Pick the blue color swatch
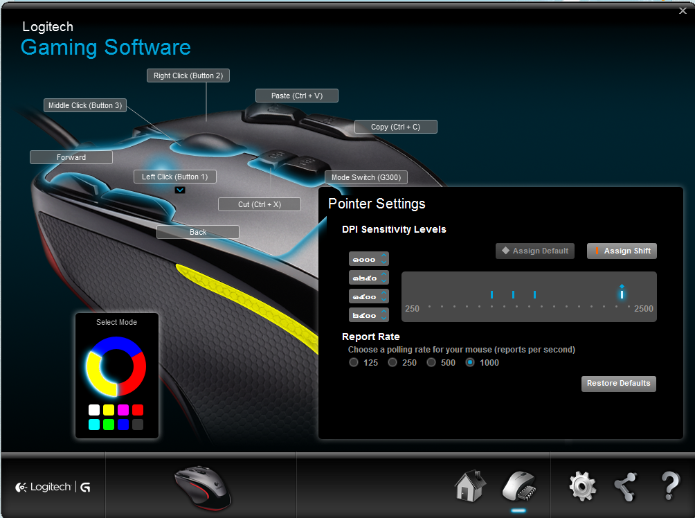 coord(123,425)
